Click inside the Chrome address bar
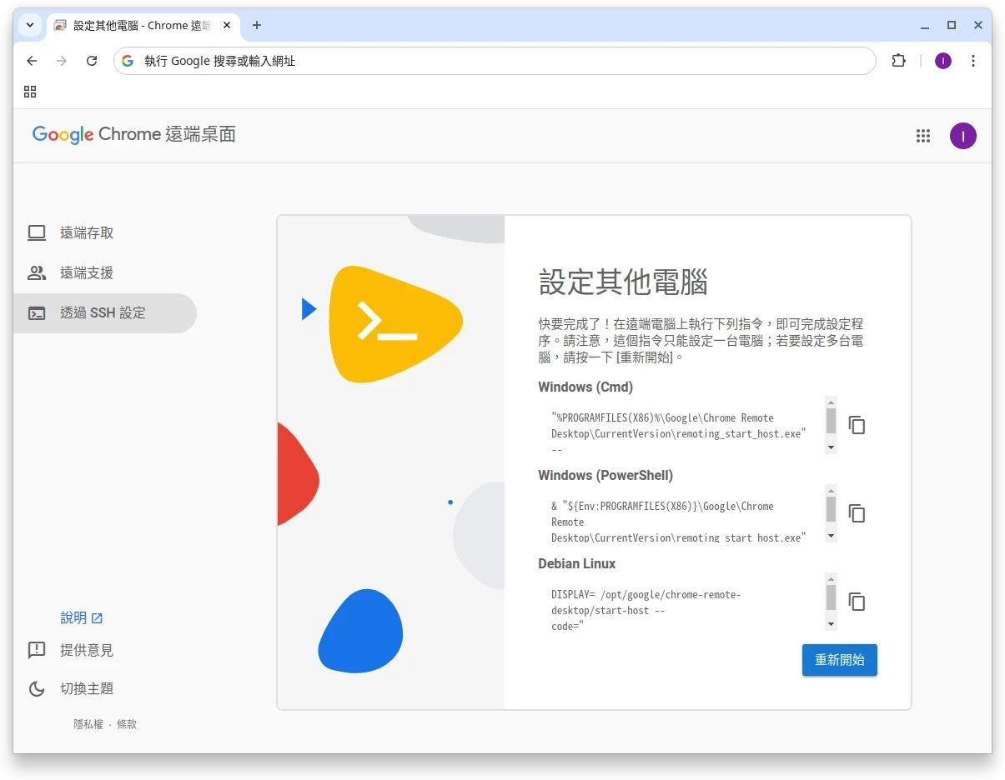Viewport: 1005px width, 780px height. (x=495, y=61)
